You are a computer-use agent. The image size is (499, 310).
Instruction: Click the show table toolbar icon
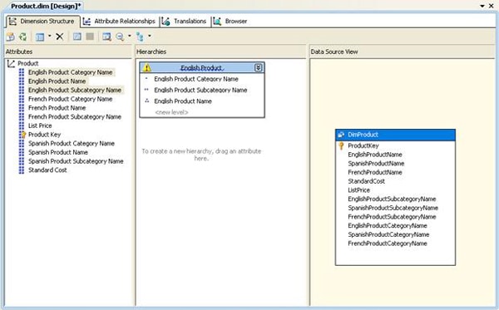coord(77,37)
